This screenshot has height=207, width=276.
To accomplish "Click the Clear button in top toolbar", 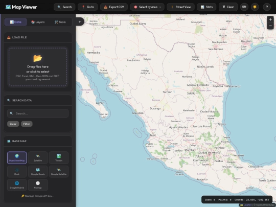I will [228, 7].
